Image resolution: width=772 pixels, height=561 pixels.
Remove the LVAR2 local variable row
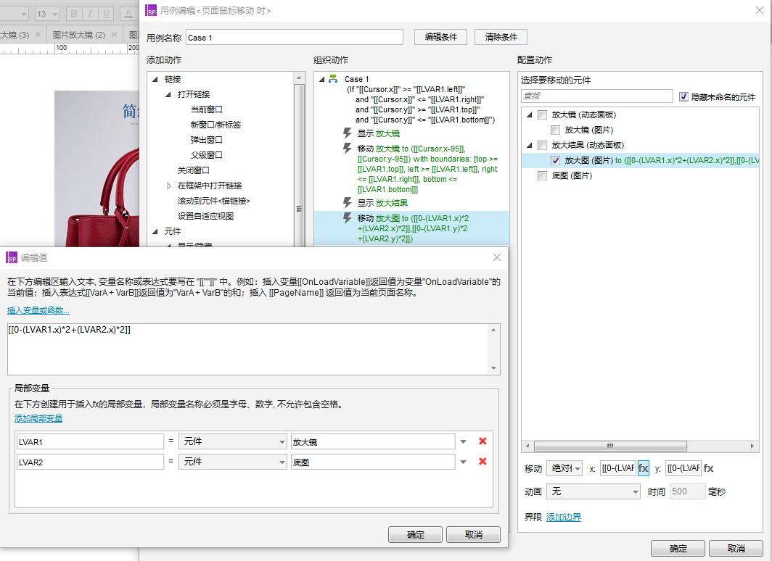482,461
